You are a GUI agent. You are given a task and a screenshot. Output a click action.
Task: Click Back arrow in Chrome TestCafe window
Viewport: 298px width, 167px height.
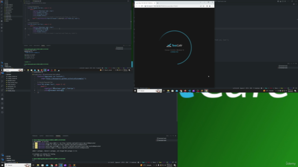[136, 6]
